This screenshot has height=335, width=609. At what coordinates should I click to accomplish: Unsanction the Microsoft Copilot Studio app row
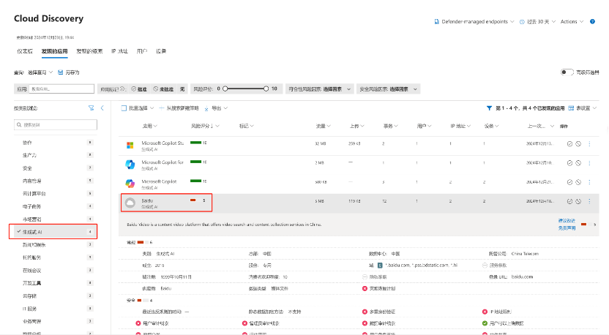578,144
